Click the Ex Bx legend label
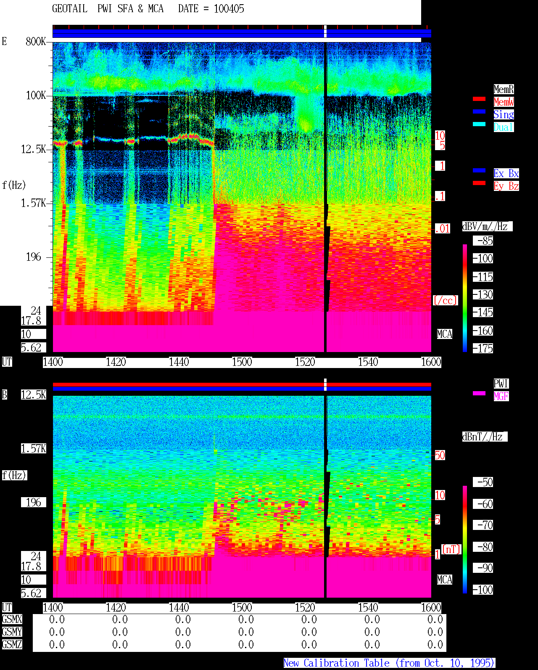This screenshot has width=538, height=670. [x=506, y=173]
